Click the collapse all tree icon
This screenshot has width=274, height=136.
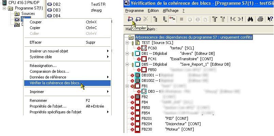(x=222, y=19)
